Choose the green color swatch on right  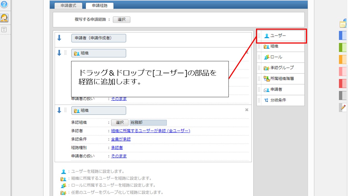(343, 47)
